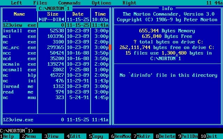The width and height of the screenshot is (223, 139).
Task: Click '655,344 Bytes Memory' in Info panel
Action: click(167, 31)
